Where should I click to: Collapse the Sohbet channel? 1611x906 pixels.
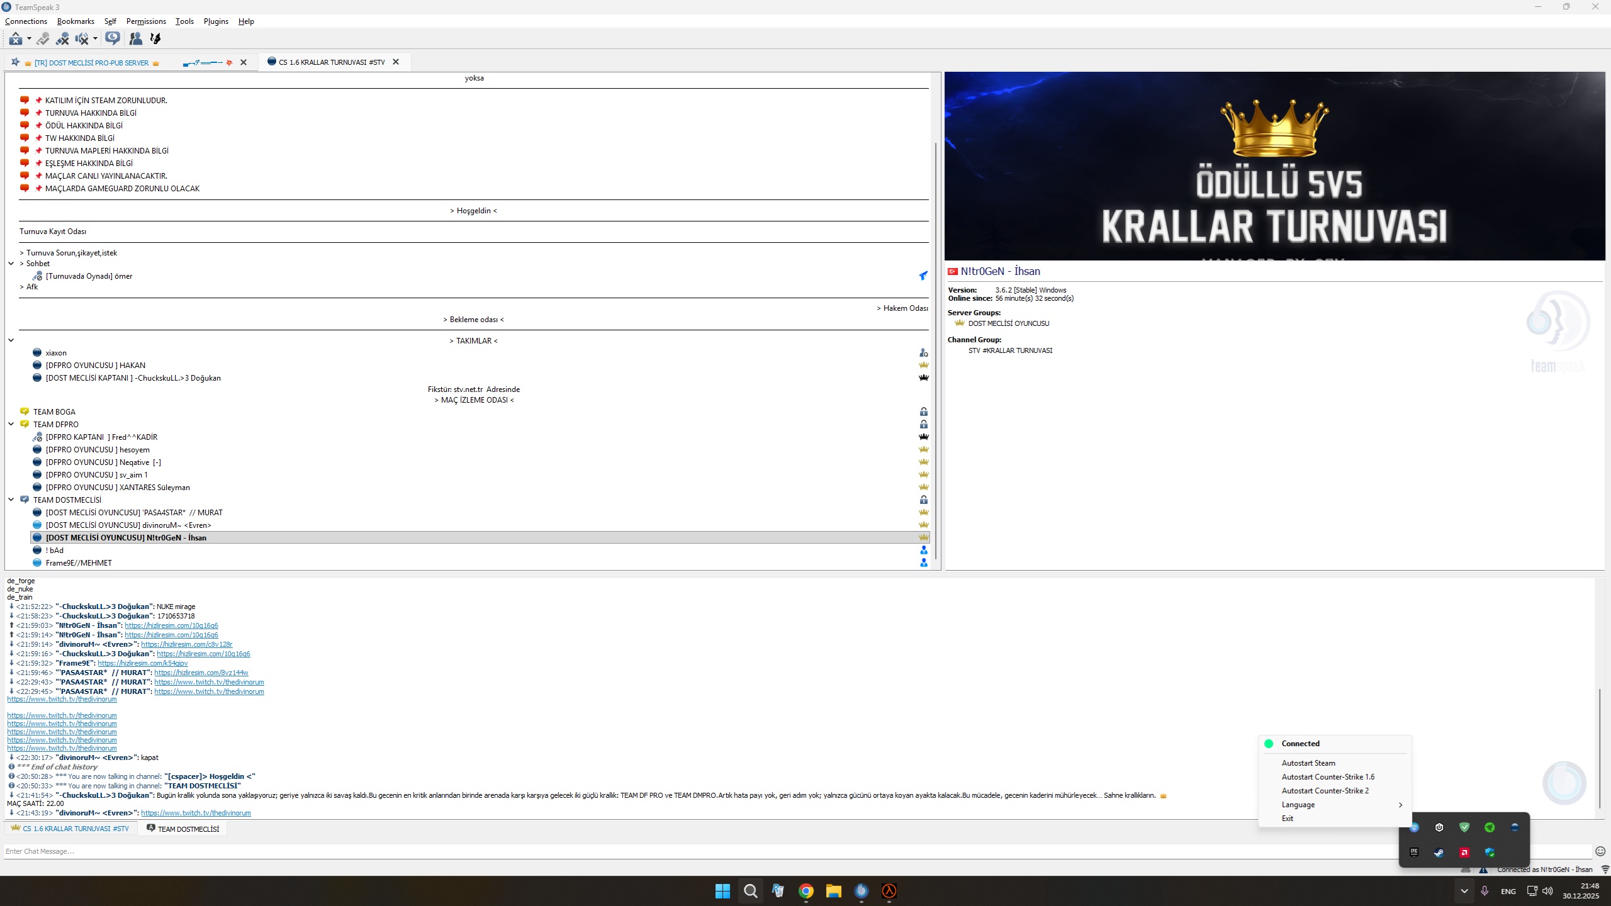click(x=11, y=264)
